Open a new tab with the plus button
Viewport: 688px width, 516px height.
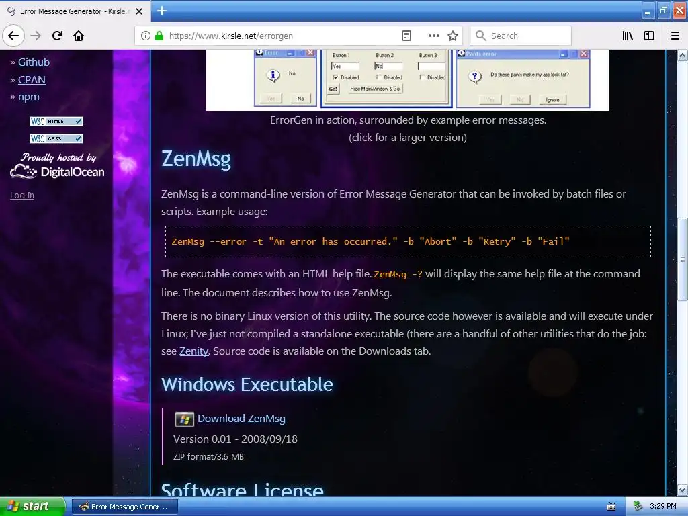[162, 11]
